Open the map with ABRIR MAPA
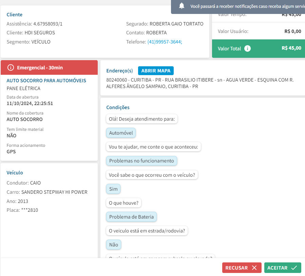This screenshot has width=305, height=276. click(x=156, y=71)
